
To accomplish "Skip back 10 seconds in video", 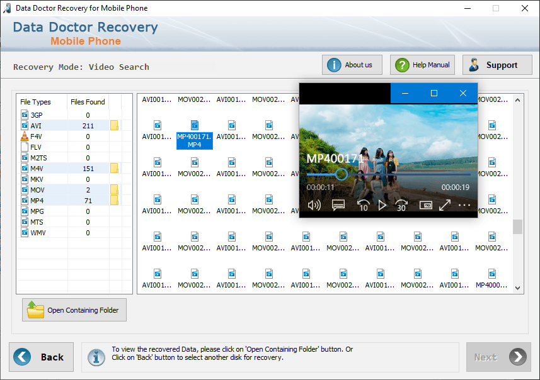I will [363, 205].
